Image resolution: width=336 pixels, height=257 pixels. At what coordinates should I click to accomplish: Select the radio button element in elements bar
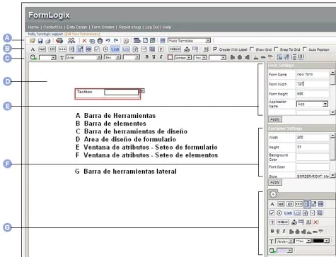click(105, 49)
